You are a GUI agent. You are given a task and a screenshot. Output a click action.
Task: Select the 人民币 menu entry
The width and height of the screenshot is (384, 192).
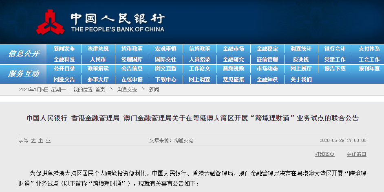pos(98,59)
